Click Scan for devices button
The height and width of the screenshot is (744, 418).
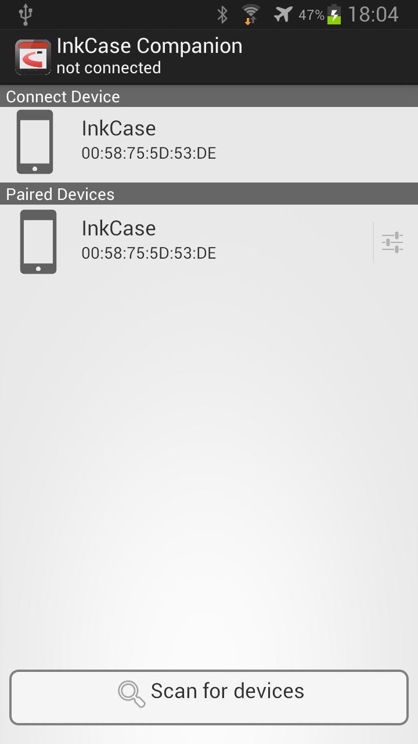pos(209,697)
